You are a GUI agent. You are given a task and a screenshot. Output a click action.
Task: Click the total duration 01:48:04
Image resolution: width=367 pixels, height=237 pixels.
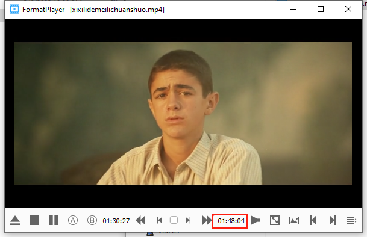tap(231, 221)
